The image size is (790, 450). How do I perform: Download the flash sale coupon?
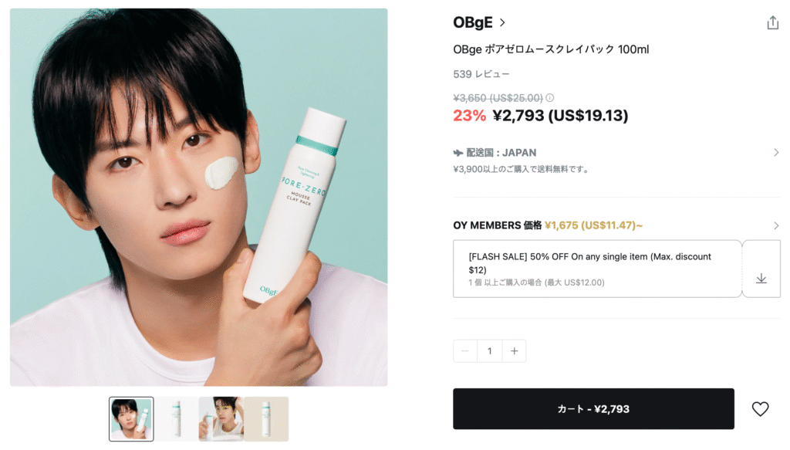point(761,279)
